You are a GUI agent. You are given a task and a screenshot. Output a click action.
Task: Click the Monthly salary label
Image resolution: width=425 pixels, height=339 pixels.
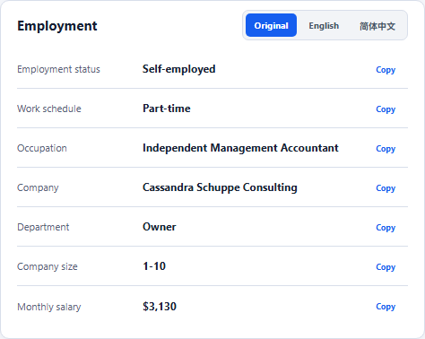pos(49,307)
